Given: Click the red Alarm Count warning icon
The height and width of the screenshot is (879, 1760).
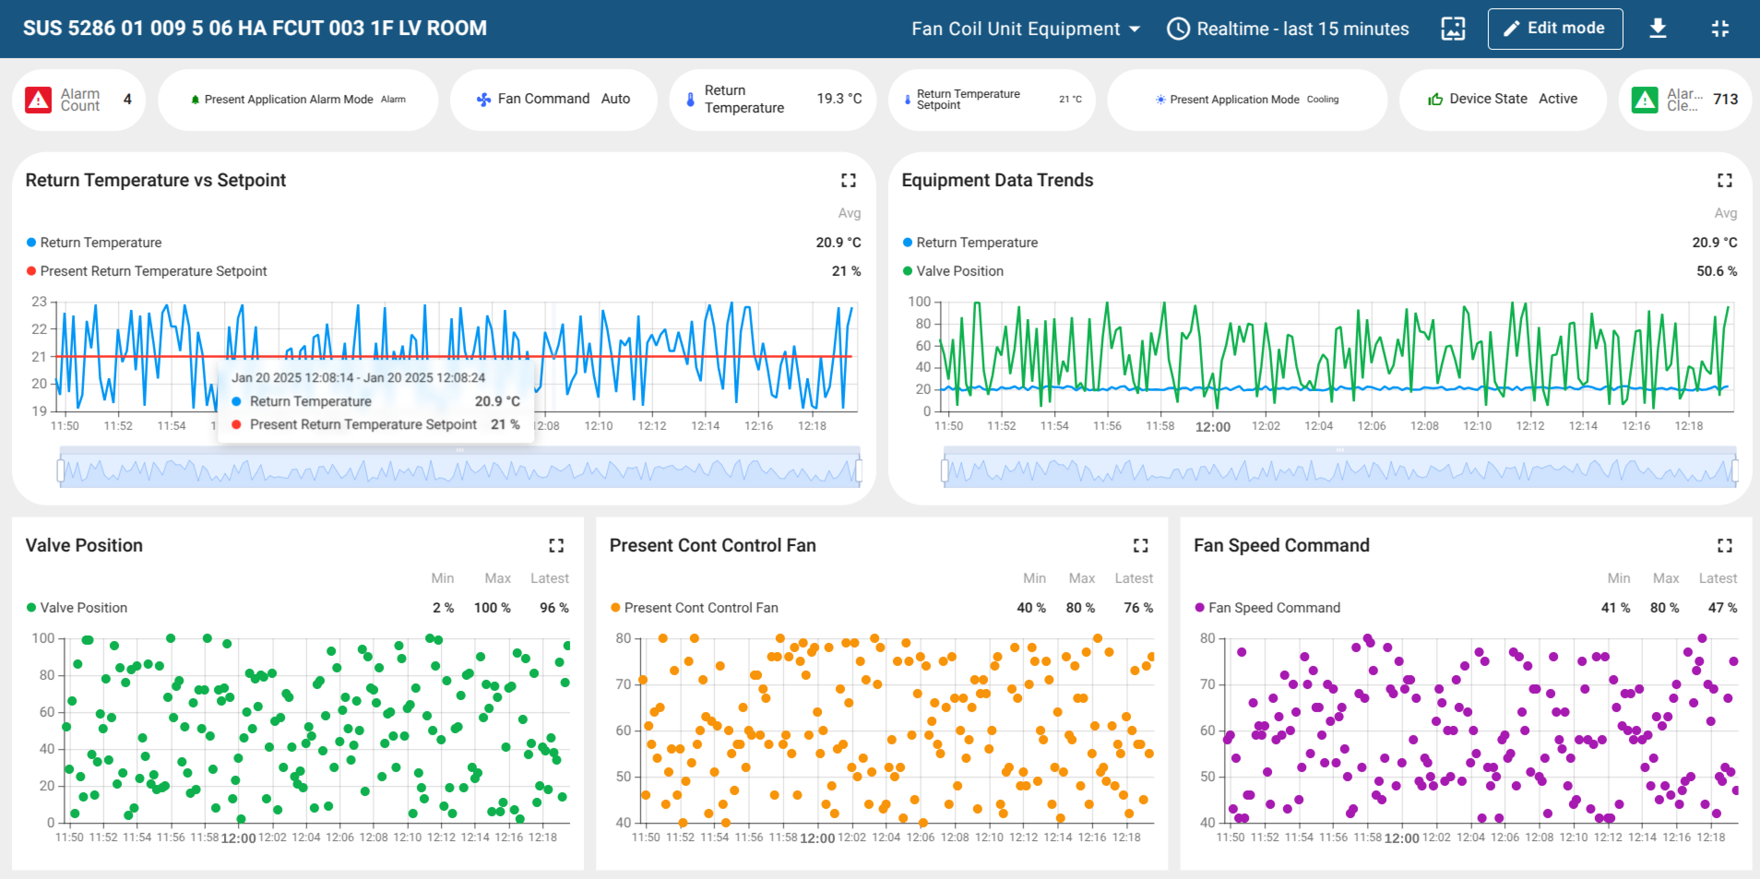Looking at the screenshot, I should [x=38, y=100].
